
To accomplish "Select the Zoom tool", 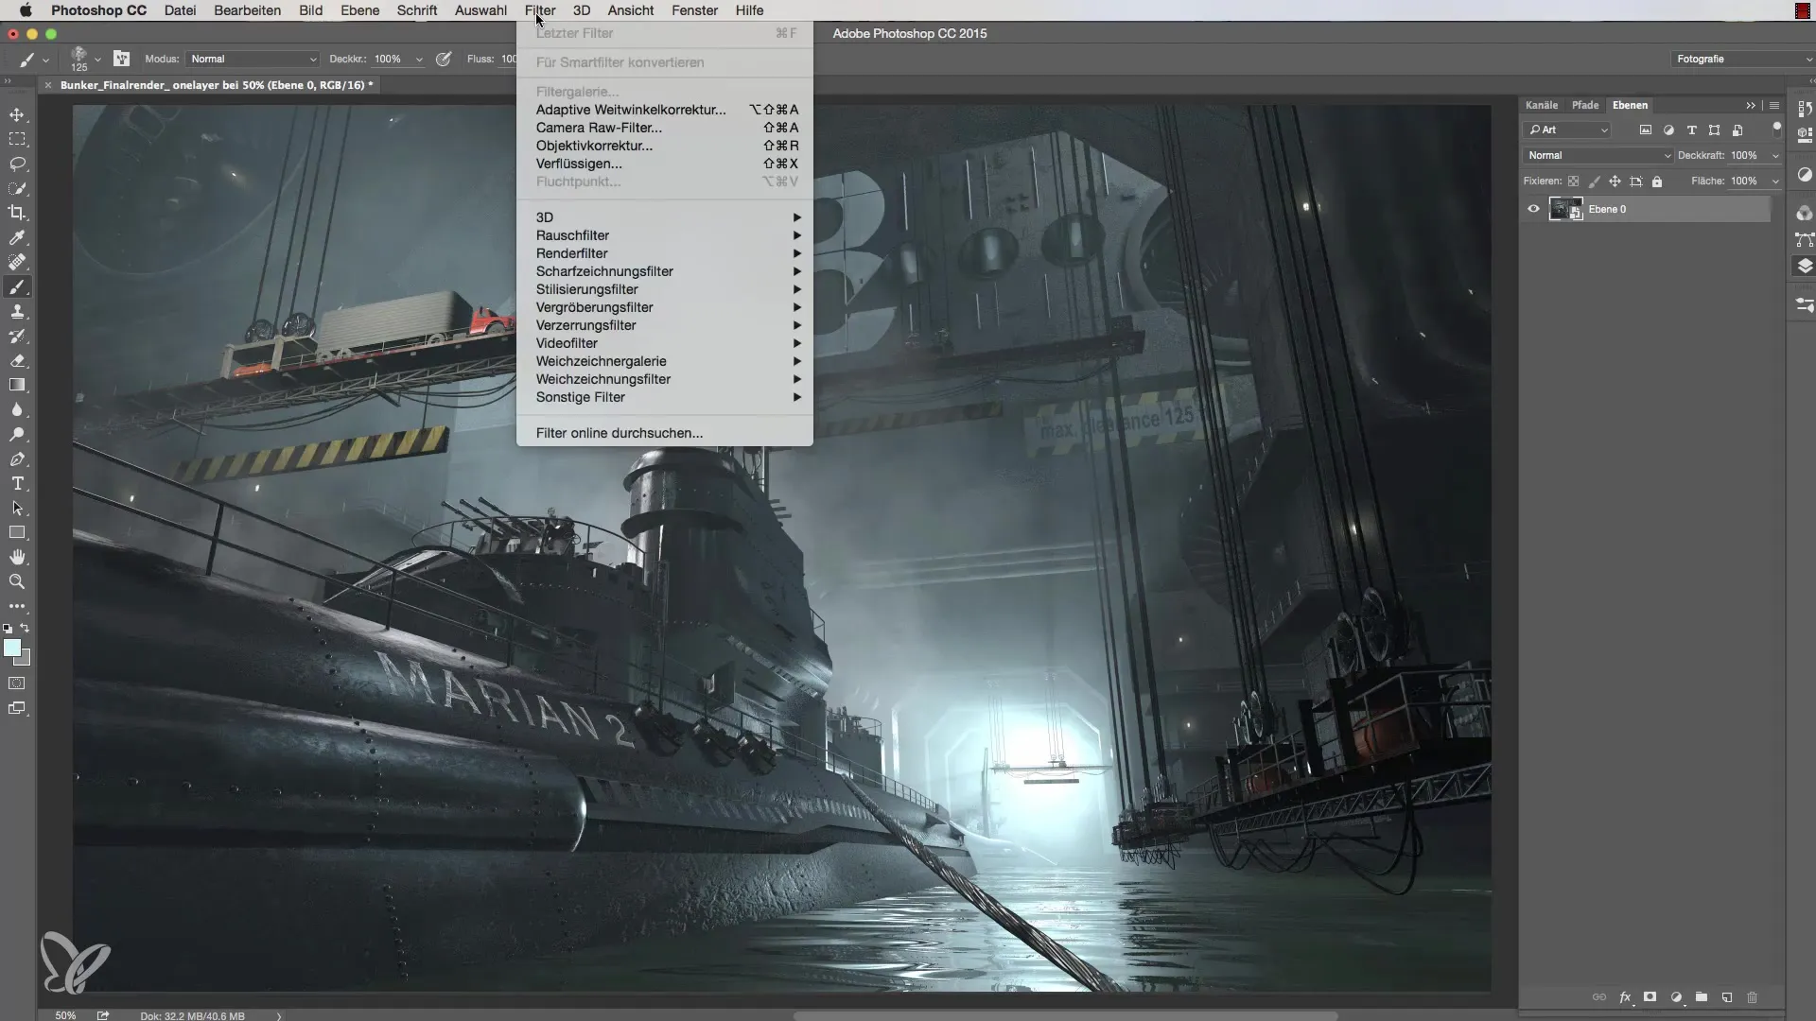I will 17,581.
